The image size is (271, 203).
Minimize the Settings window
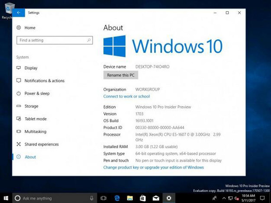[x=215, y=13]
